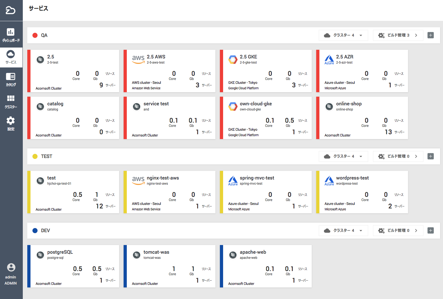Open the 2.5 AWS service card
Image resolution: width=443 pixels, height=299 pixels.
click(x=169, y=71)
